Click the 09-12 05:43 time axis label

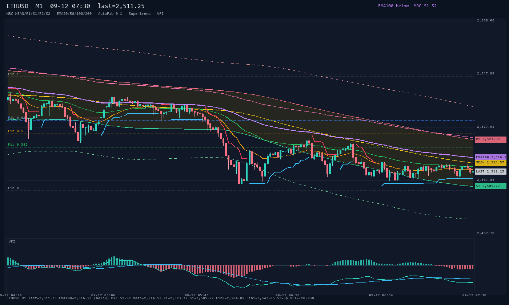coord(197,295)
